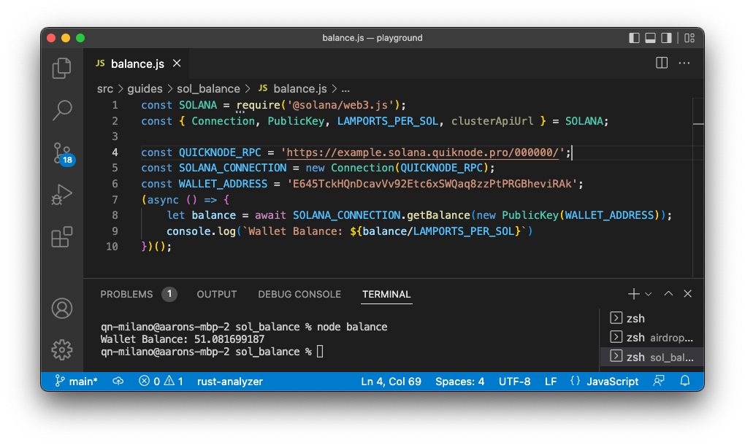Viewport: 745px width, 445px height.
Task: Change end of line sequence LF
Action: coord(551,382)
